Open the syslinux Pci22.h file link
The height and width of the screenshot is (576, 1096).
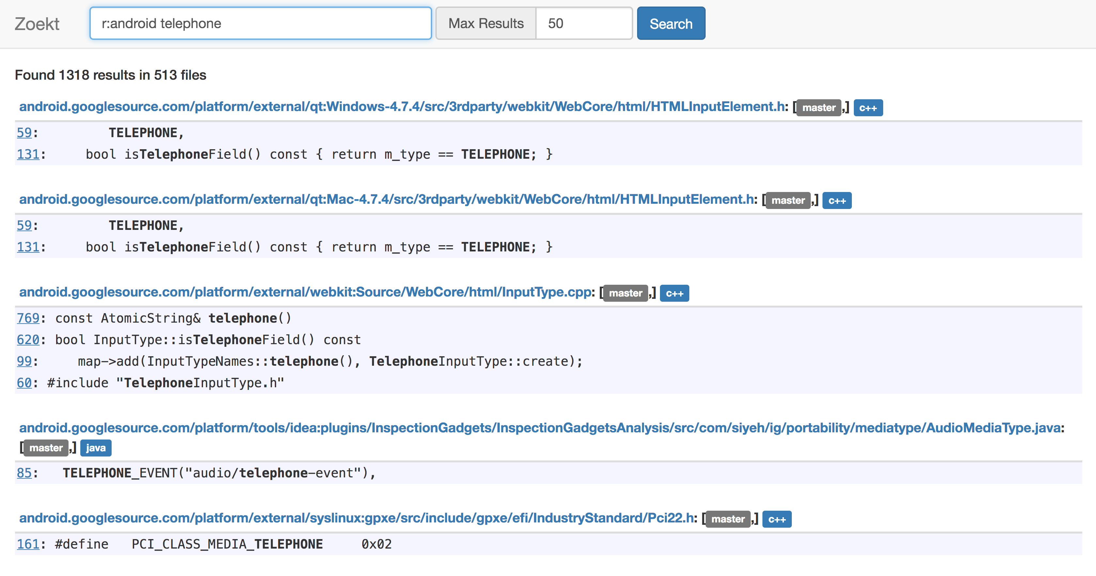tap(356, 518)
